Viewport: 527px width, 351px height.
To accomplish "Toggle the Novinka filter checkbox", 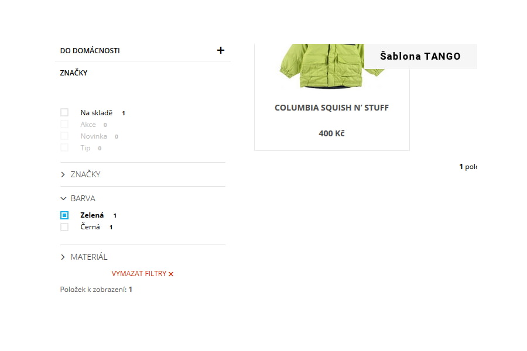I will point(64,136).
